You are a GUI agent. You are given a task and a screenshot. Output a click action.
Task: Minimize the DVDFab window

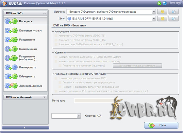pyautogui.click(x=173, y=4)
